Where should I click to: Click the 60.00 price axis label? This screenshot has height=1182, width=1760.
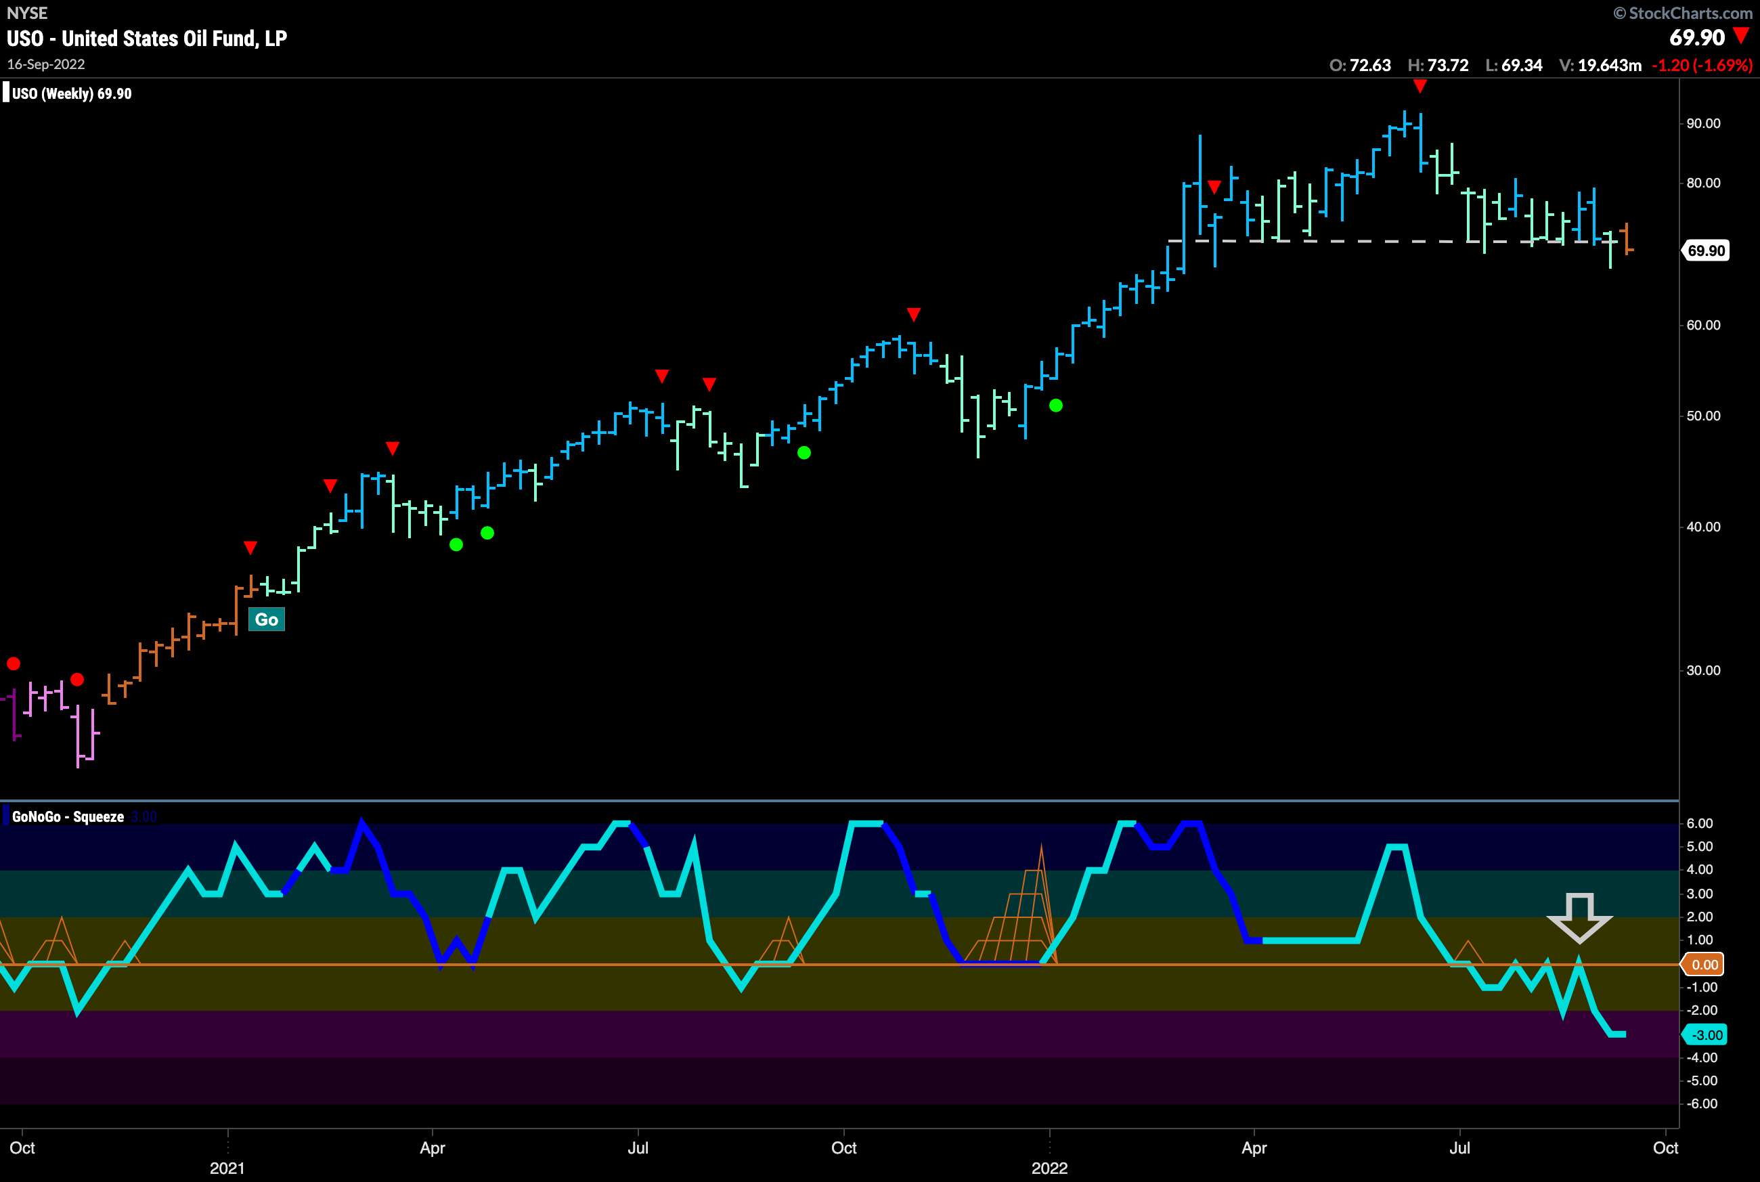[1702, 325]
